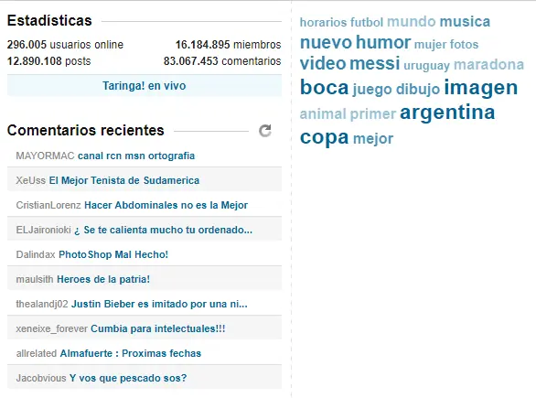Visit user maulsith's profile
The width and height of the screenshot is (536, 398).
tap(35, 279)
